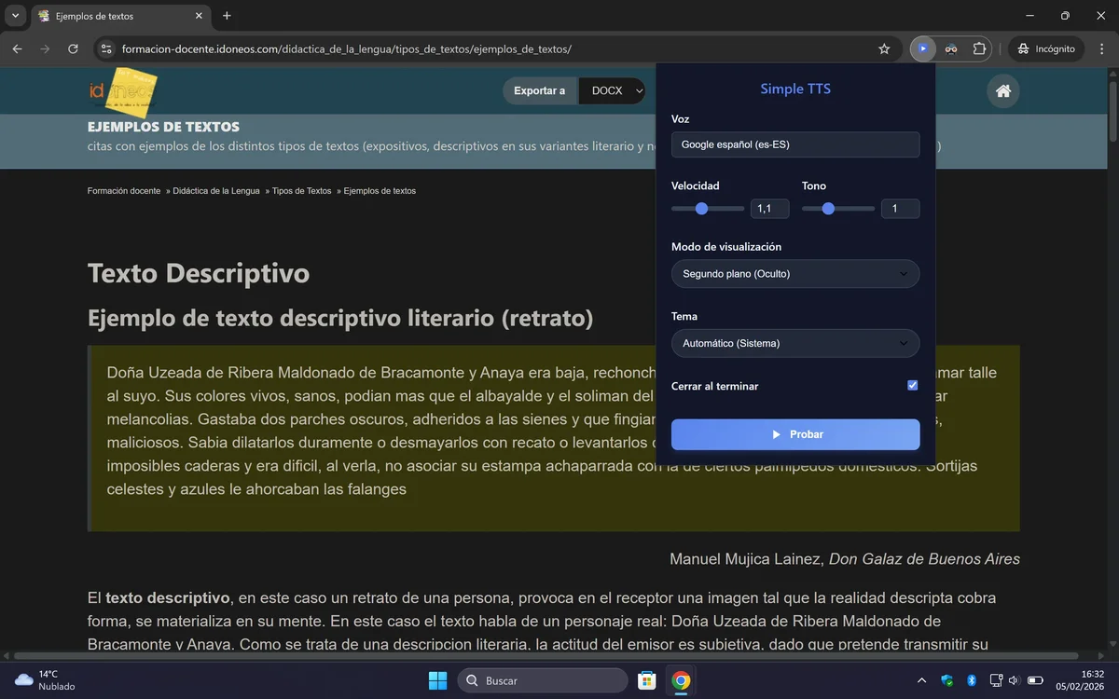Screen dimensions: 1119x699
Task: Open the Chrome three-dot menu
Action: [x=1101, y=48]
